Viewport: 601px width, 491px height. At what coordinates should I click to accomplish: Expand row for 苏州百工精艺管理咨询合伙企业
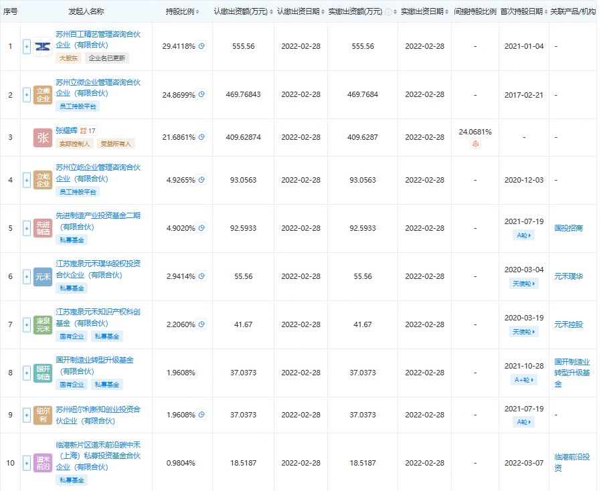pos(26,45)
